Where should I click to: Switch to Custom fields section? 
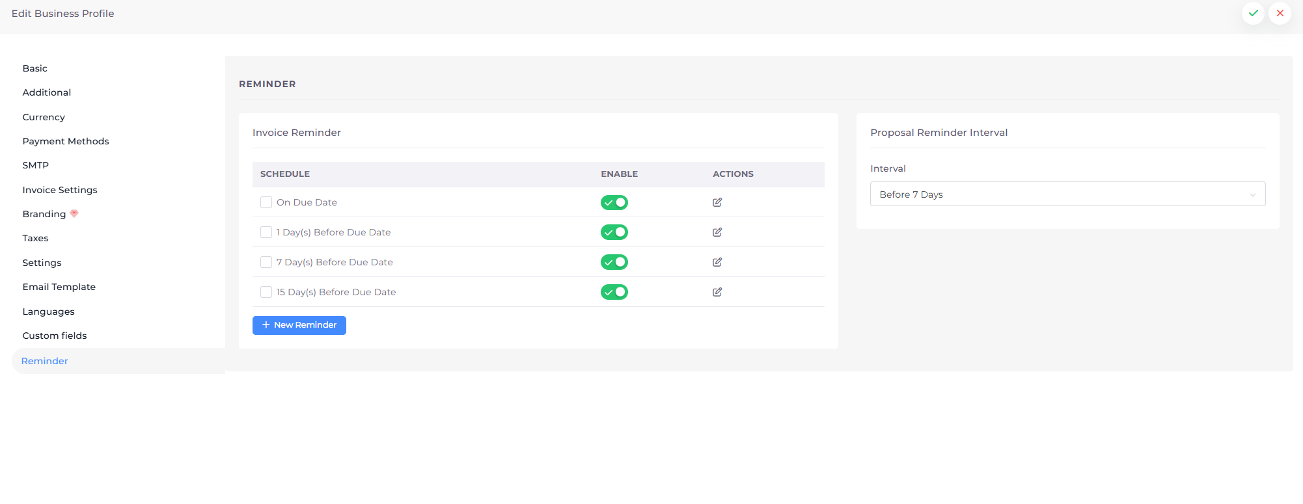55,336
